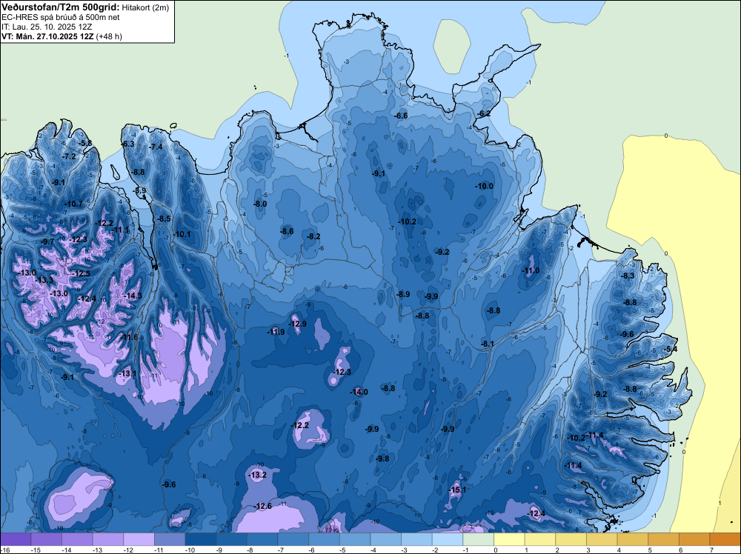Click the 'Veðurstofan/T2m 500grid:' title text

pyautogui.click(x=61, y=7)
